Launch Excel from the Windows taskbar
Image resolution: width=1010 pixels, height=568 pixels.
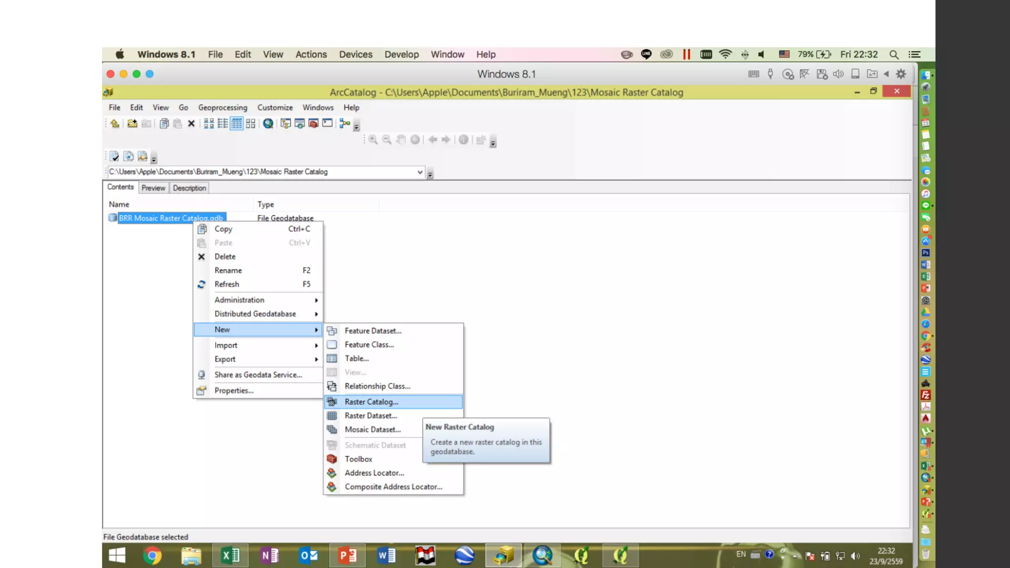click(x=230, y=556)
